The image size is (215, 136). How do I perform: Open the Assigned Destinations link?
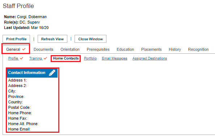click(x=149, y=58)
